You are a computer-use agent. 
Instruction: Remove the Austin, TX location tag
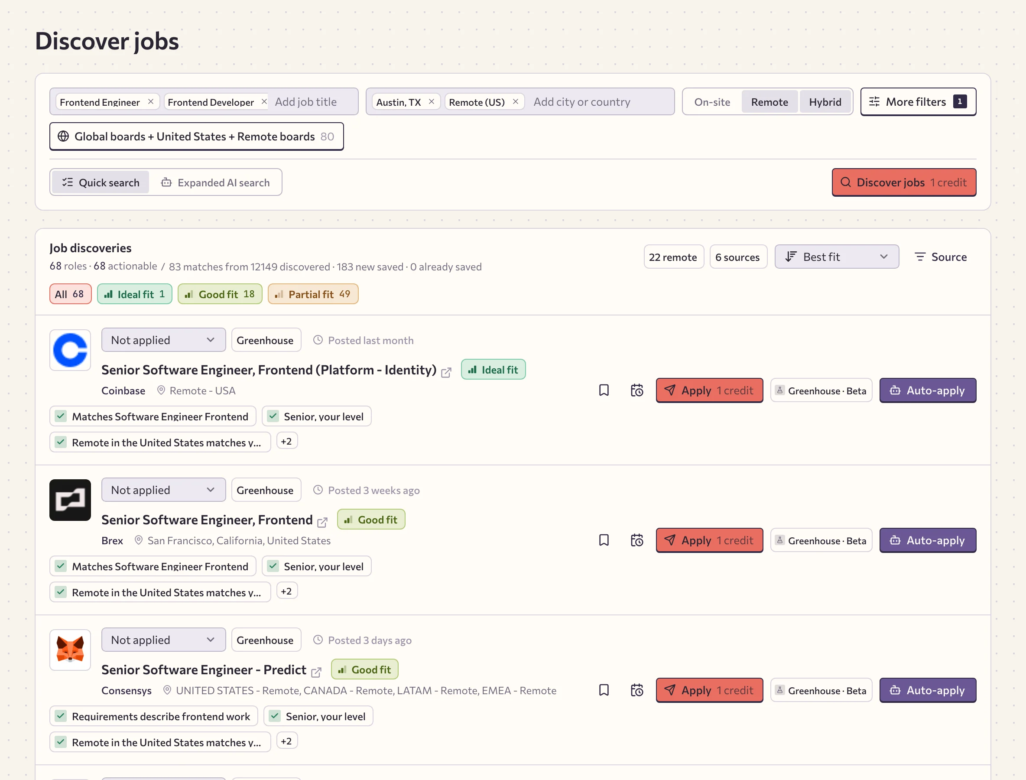tap(431, 102)
